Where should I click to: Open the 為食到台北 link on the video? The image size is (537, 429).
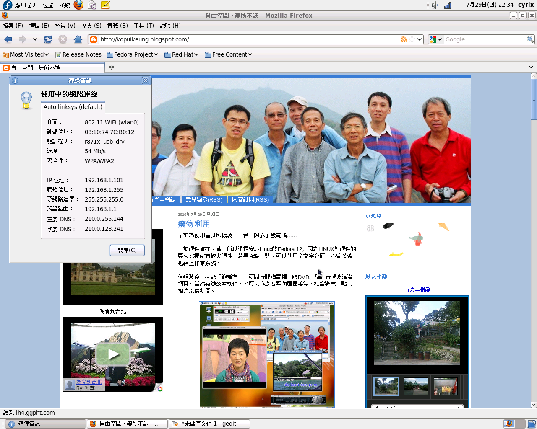[89, 382]
